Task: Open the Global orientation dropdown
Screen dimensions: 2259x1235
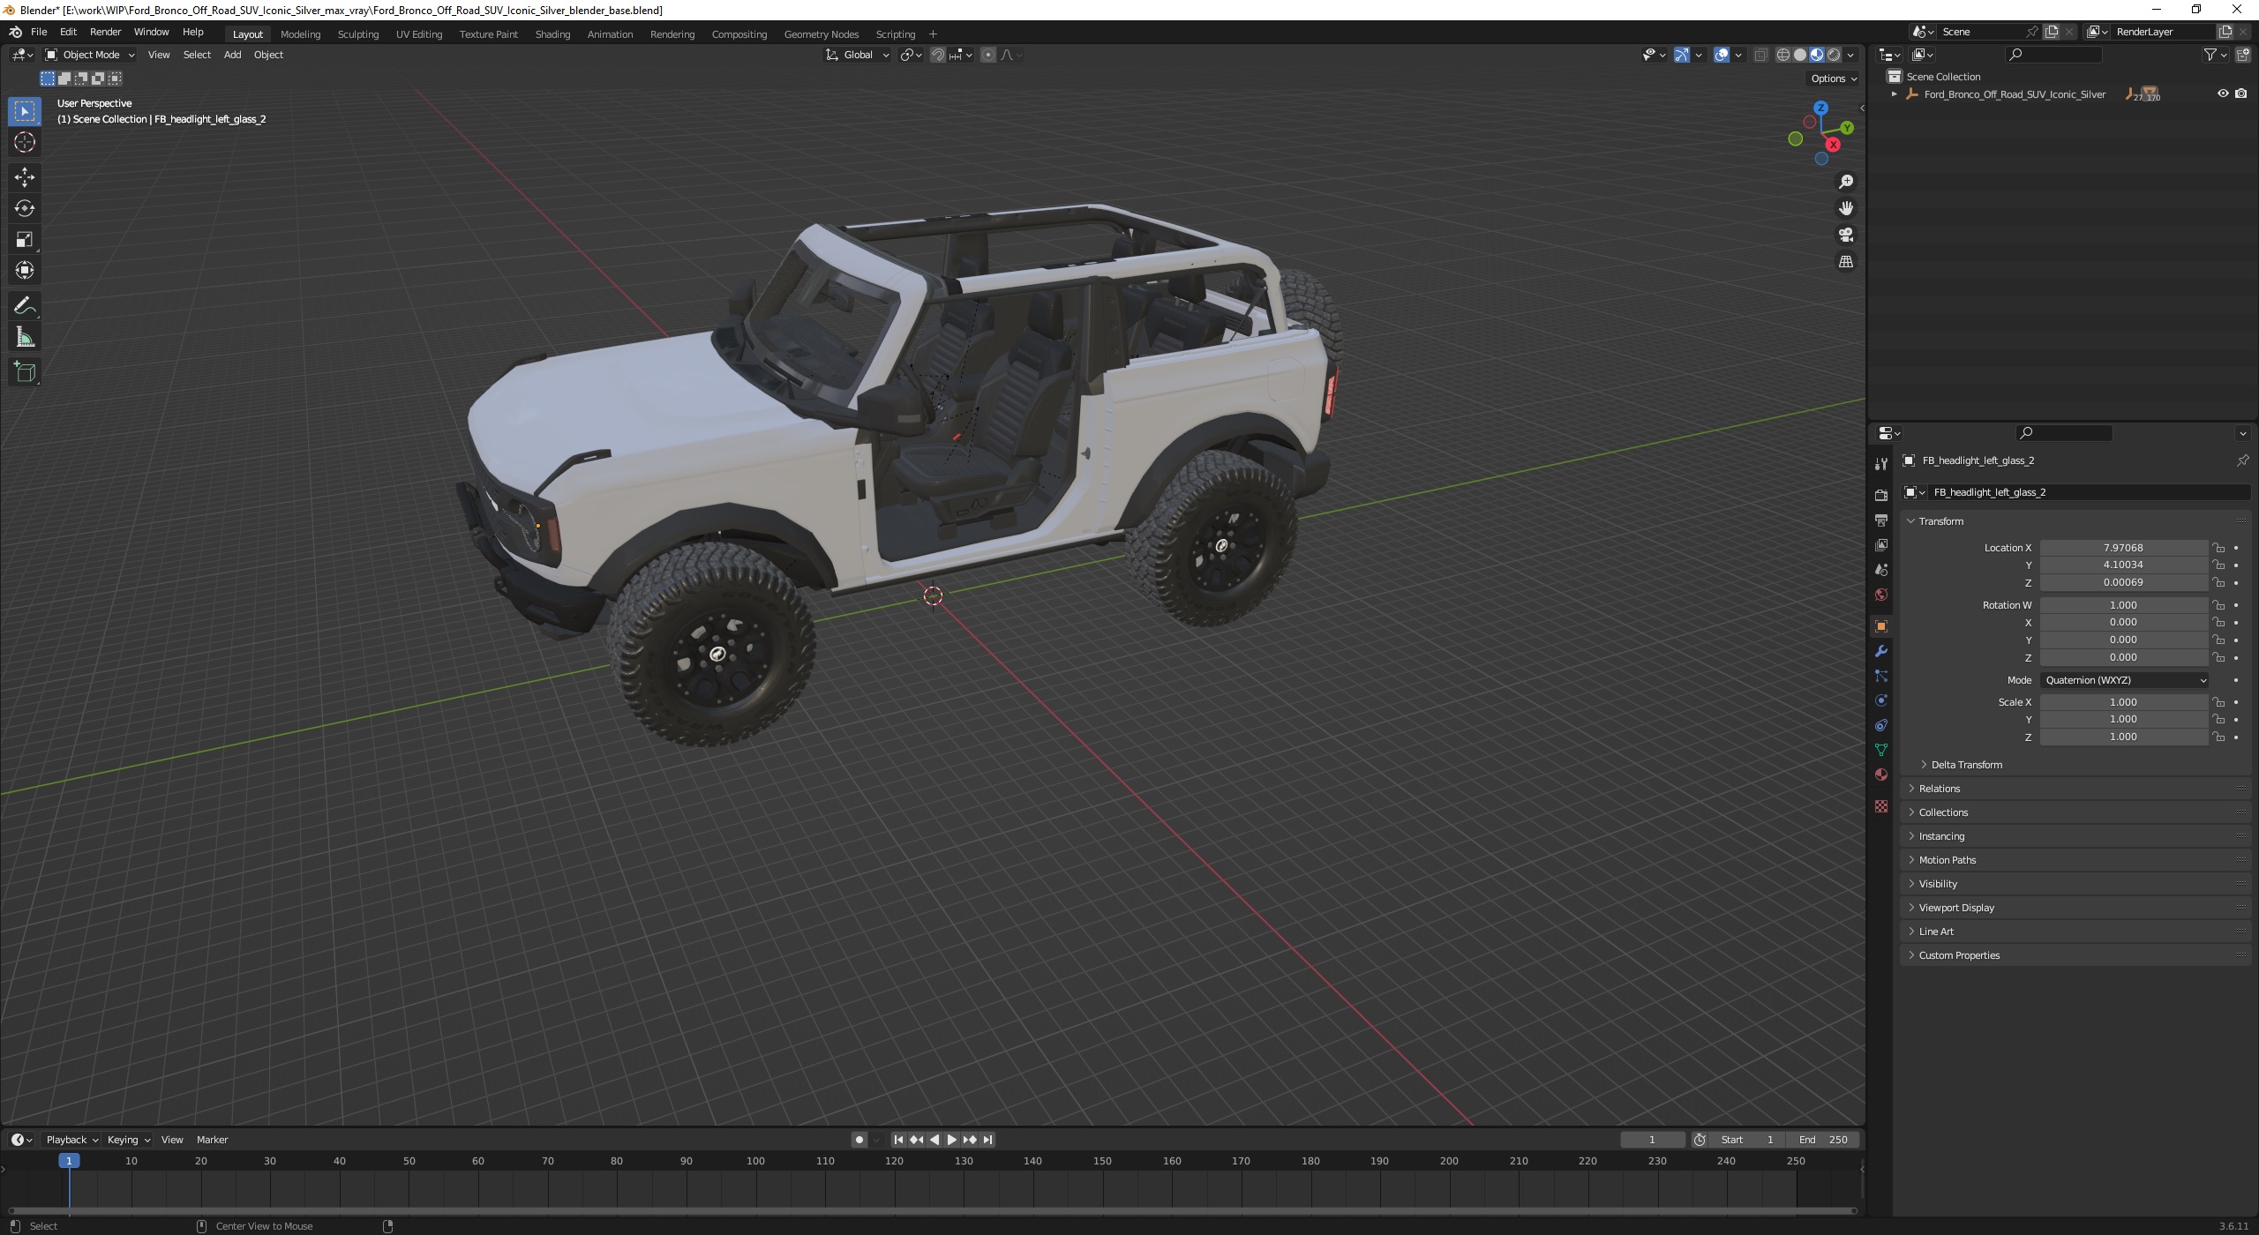Action: (x=857, y=55)
